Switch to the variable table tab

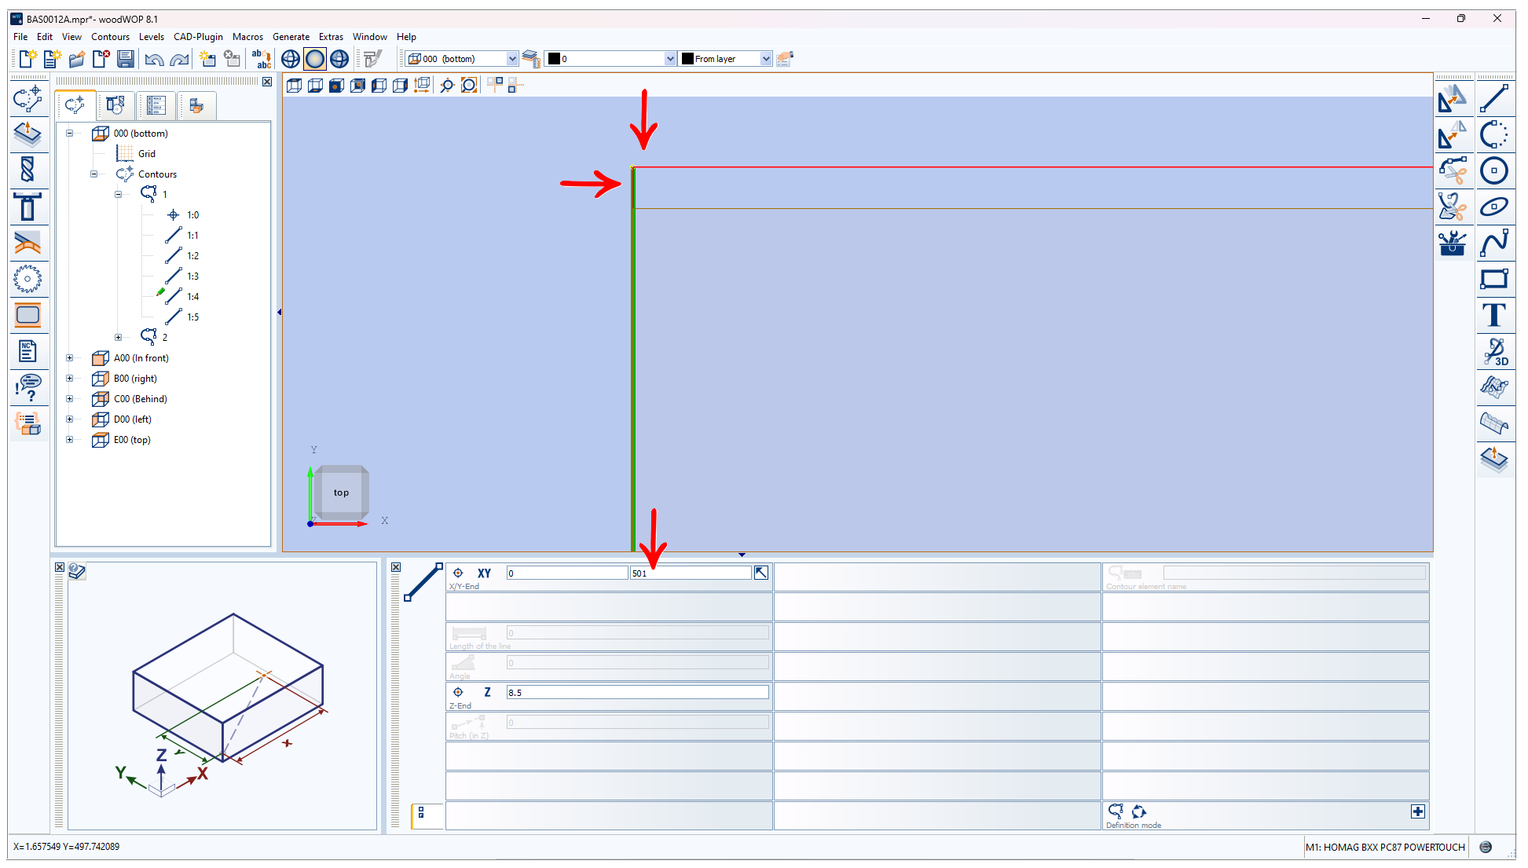[x=156, y=105]
